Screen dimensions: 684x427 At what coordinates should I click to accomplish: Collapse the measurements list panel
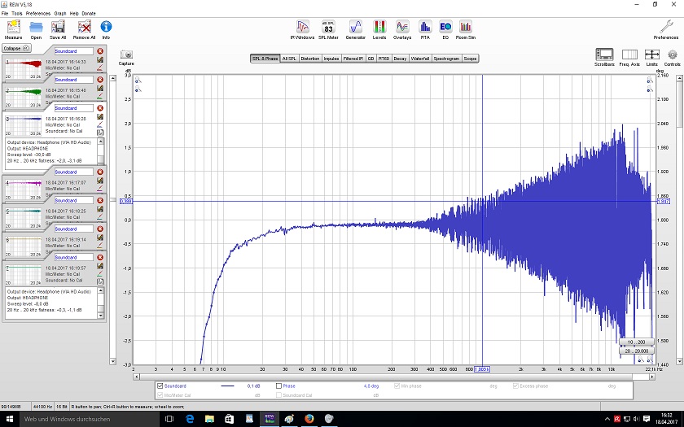pos(15,48)
